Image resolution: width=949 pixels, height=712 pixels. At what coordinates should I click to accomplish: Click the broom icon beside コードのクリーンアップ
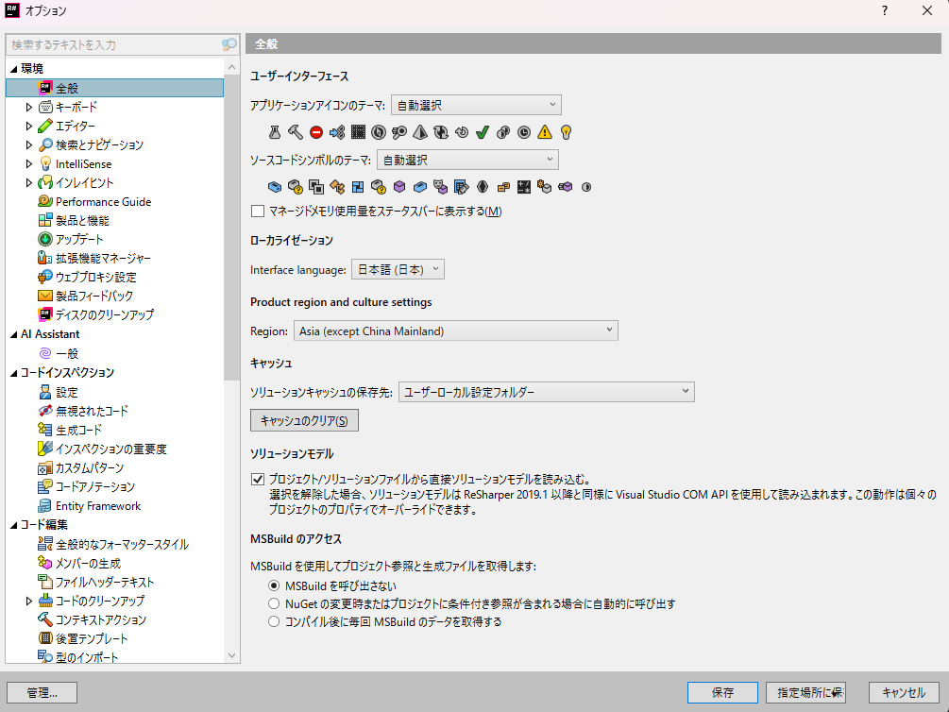point(45,601)
